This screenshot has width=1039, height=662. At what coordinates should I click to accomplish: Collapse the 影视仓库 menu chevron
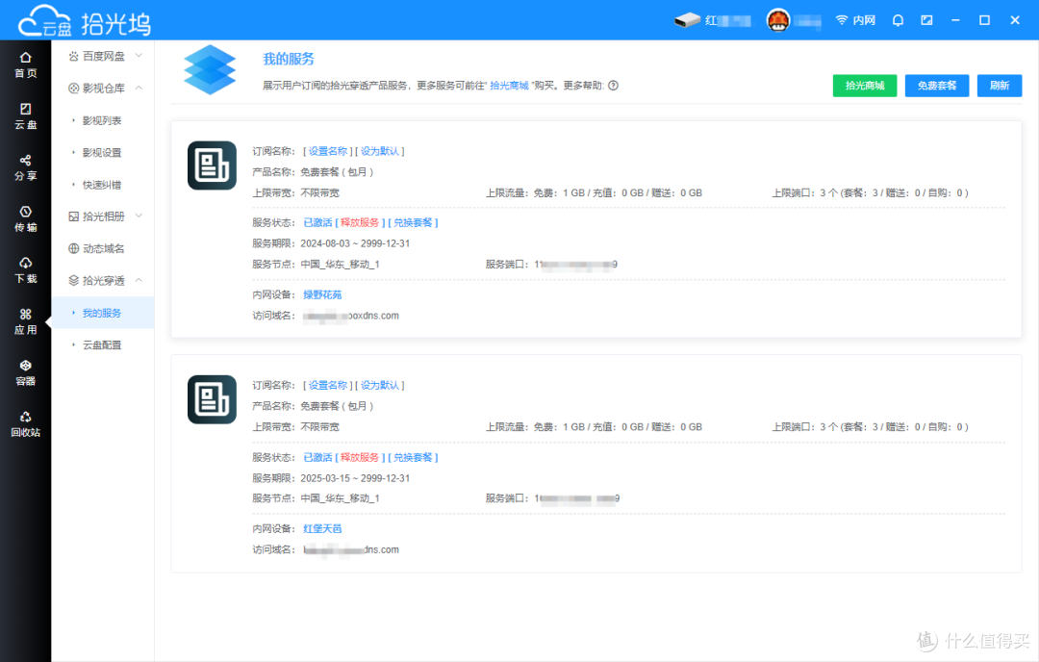click(139, 89)
